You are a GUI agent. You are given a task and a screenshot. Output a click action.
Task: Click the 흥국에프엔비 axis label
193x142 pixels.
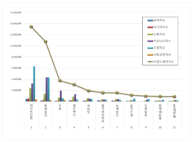[x=103, y=113]
